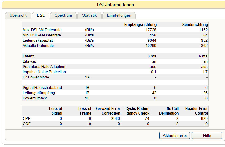Select the Empfangsrichtung column header
The image size is (225, 147).
click(x=140, y=25)
